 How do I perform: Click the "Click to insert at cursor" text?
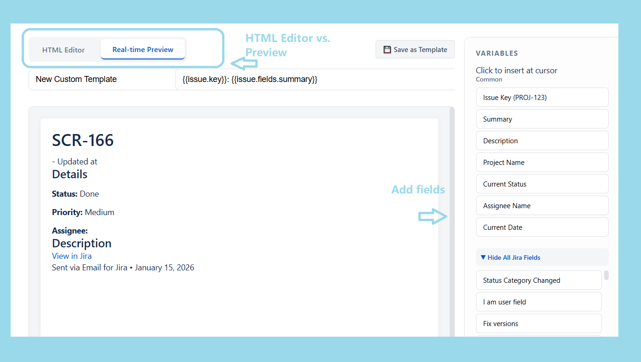517,70
